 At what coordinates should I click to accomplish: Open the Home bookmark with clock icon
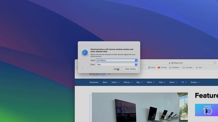pos(152,67)
